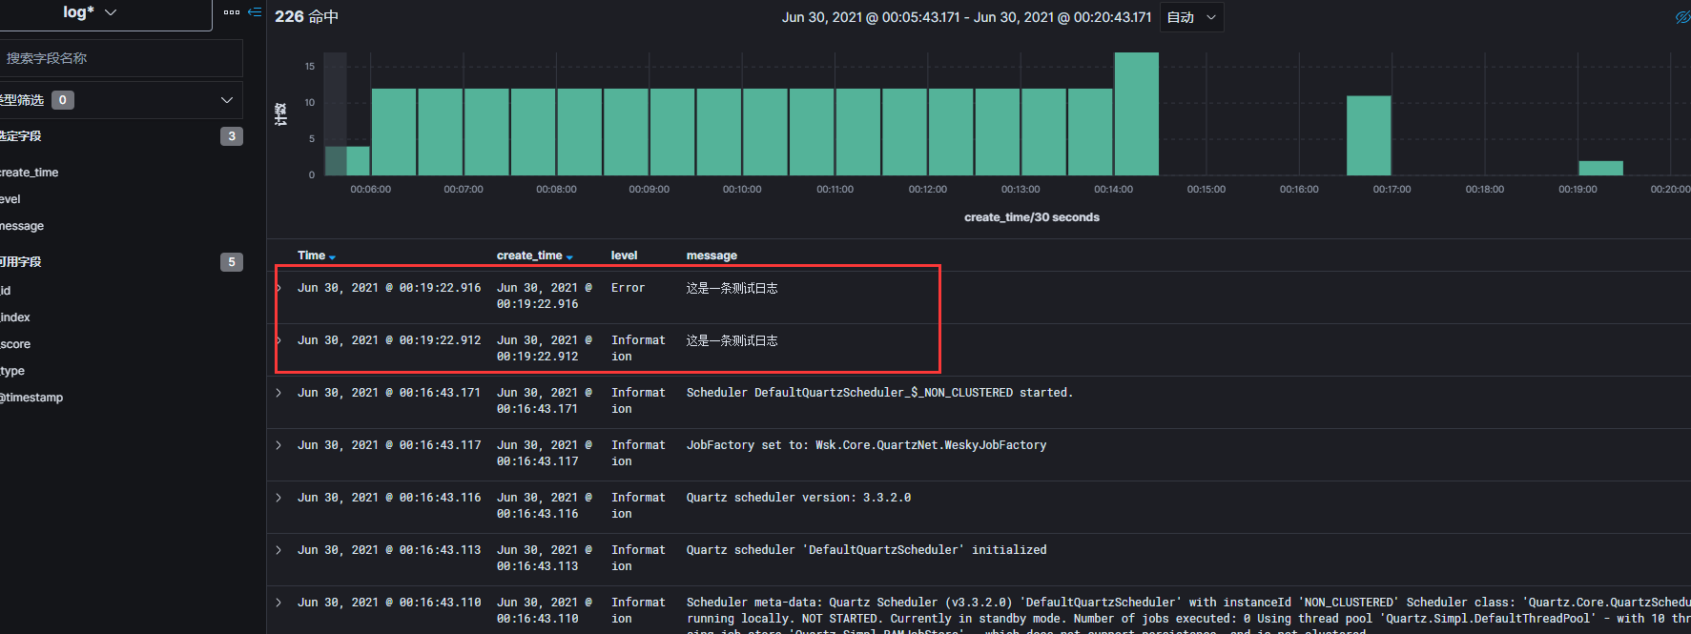Click 'Quartz scheduler version: 3.3.2.0' message
This screenshot has height=634, width=1691.
click(x=798, y=498)
